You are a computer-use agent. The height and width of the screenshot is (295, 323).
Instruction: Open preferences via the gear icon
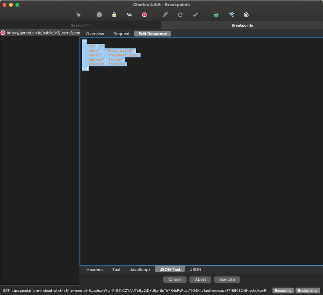[x=246, y=14]
